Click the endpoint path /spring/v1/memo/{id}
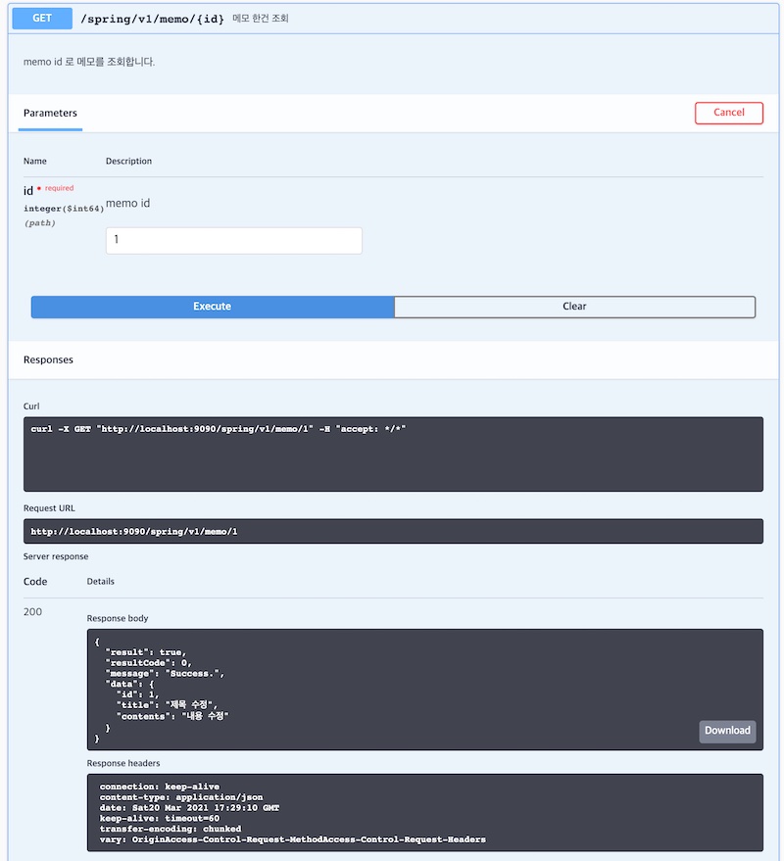This screenshot has height=861, width=784. click(x=152, y=19)
